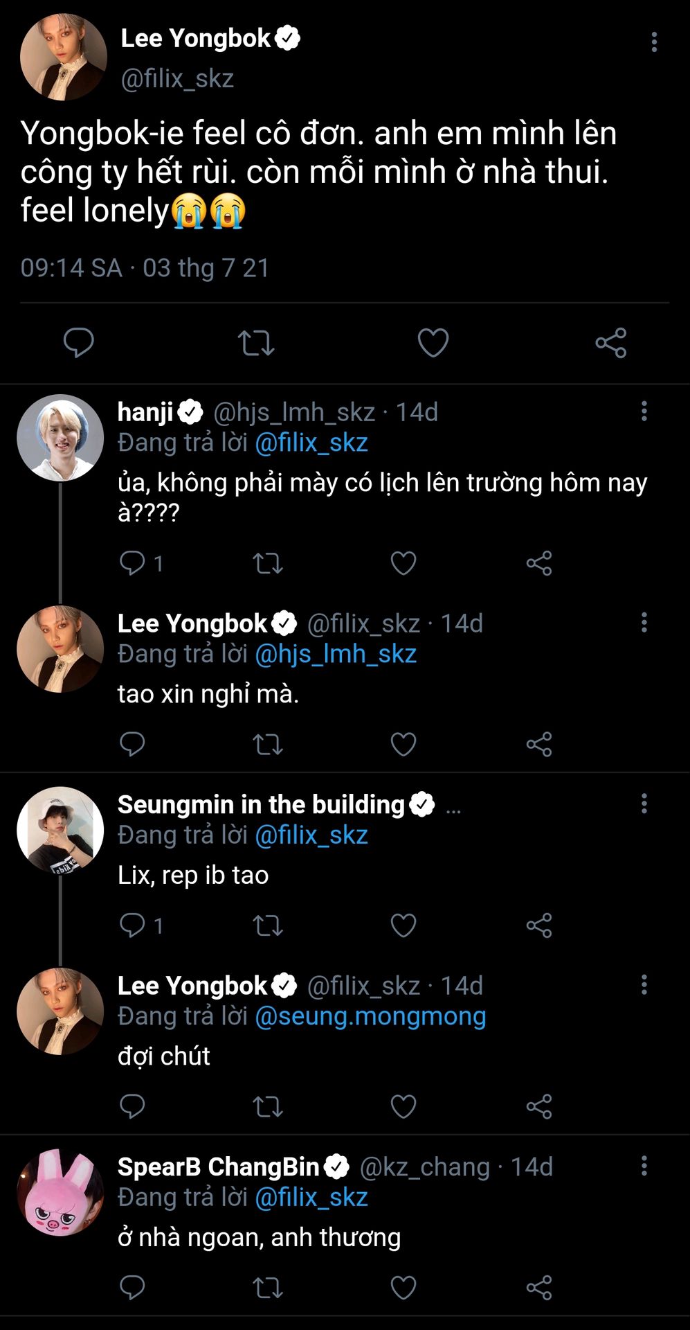Retweet the main Lee Yongbok tweet
The image size is (690, 1330).
[256, 343]
